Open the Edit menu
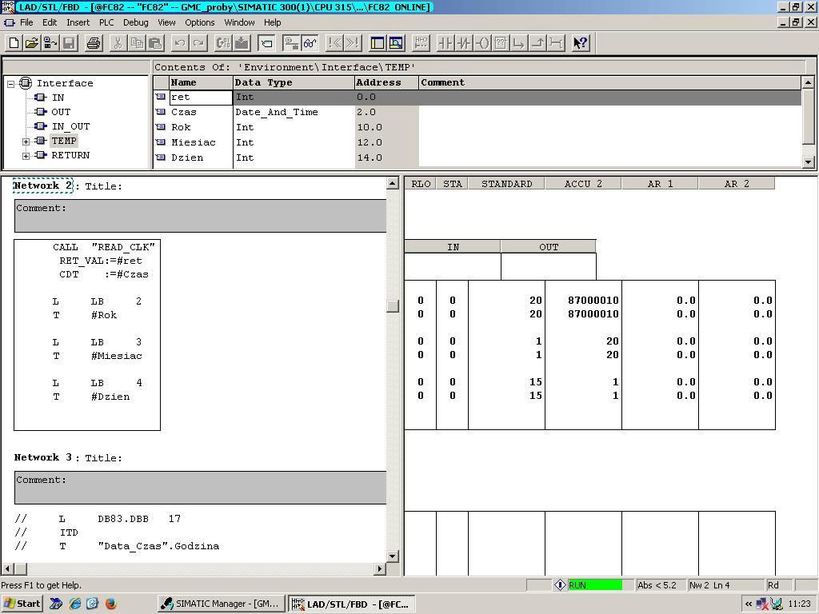819x614 pixels. click(50, 22)
